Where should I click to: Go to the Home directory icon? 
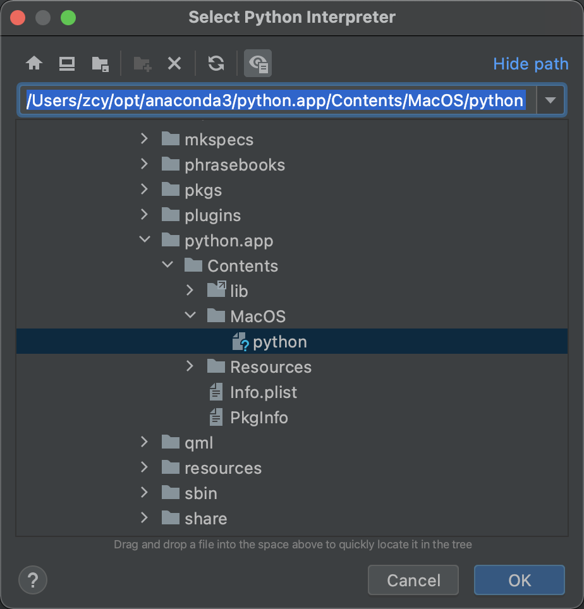point(34,63)
